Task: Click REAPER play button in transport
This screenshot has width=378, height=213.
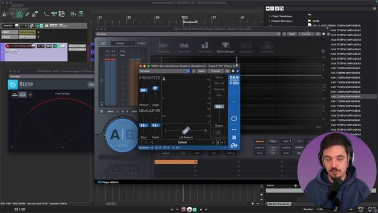Action: click(190, 209)
